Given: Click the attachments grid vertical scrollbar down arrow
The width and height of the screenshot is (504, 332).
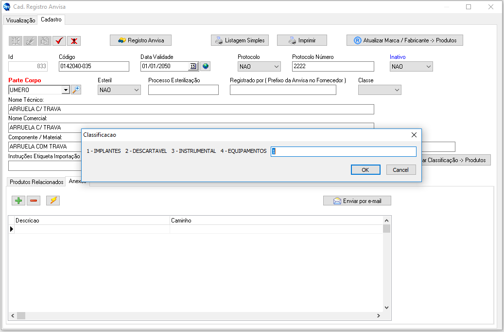Looking at the screenshot, I should [x=387, y=307].
